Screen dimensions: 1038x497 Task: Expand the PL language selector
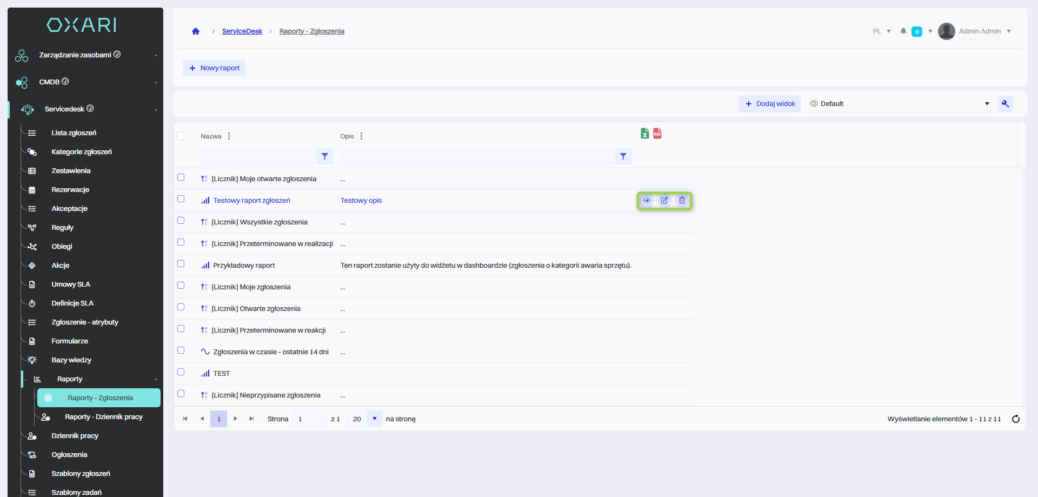pos(882,31)
